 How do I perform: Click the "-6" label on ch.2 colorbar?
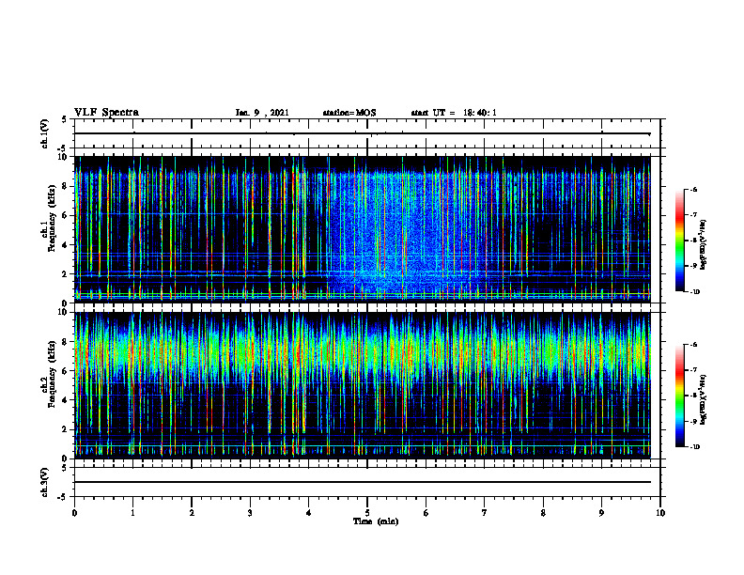(x=693, y=345)
